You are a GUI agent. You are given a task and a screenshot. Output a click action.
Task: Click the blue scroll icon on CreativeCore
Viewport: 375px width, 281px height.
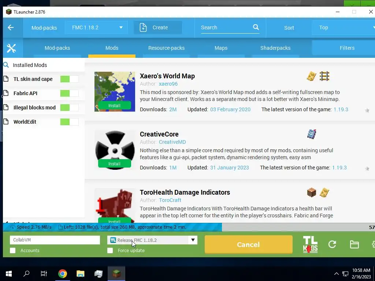pos(311,134)
